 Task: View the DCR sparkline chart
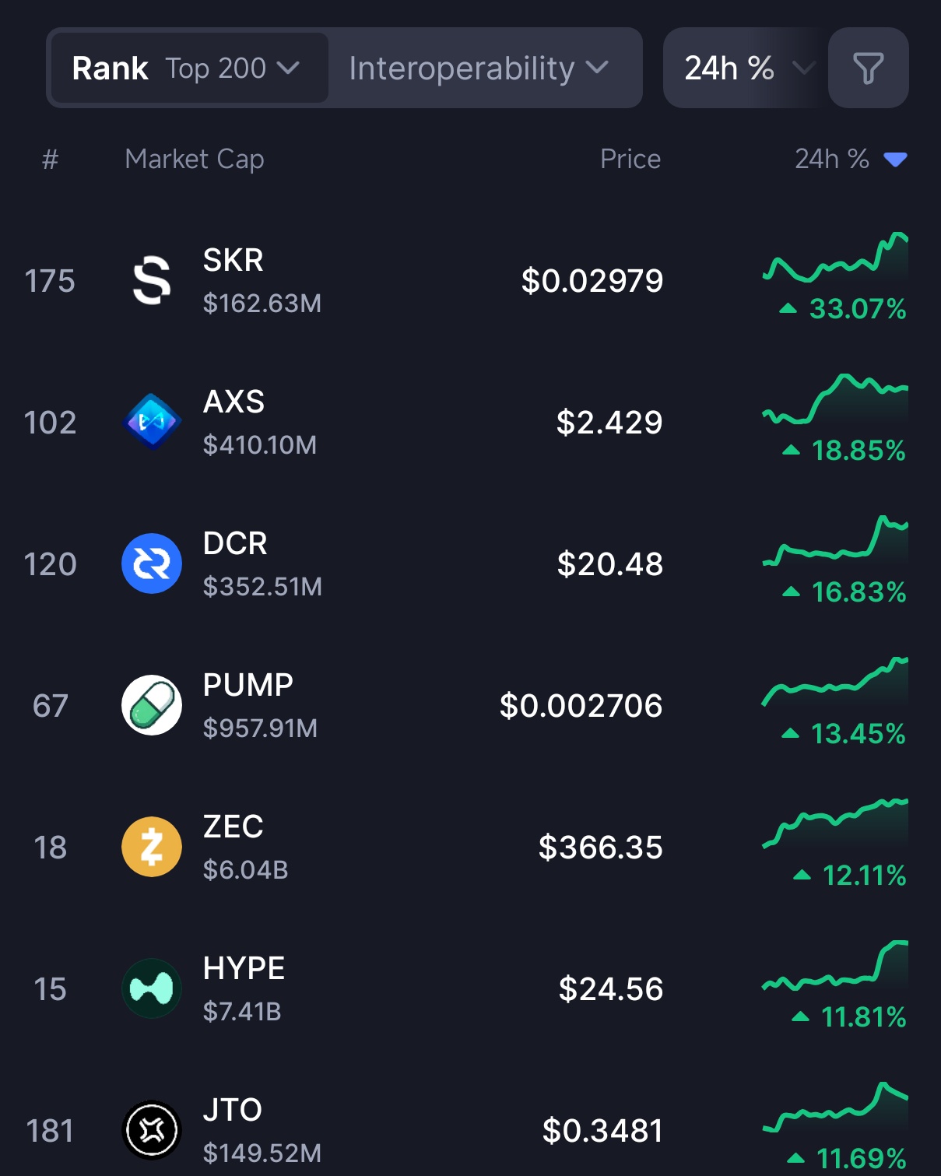(835, 540)
